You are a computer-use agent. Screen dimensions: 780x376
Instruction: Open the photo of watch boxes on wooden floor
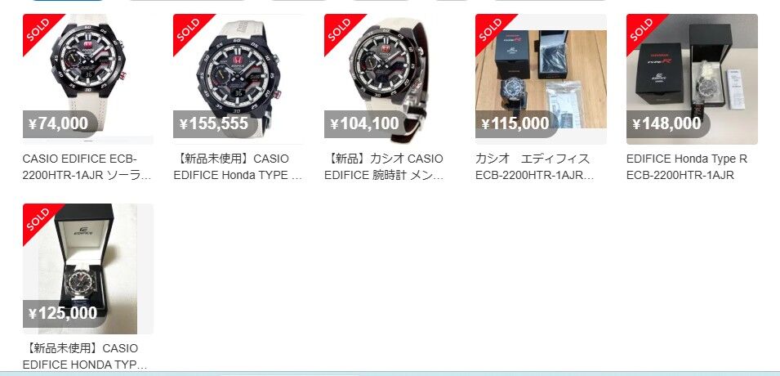pos(541,78)
